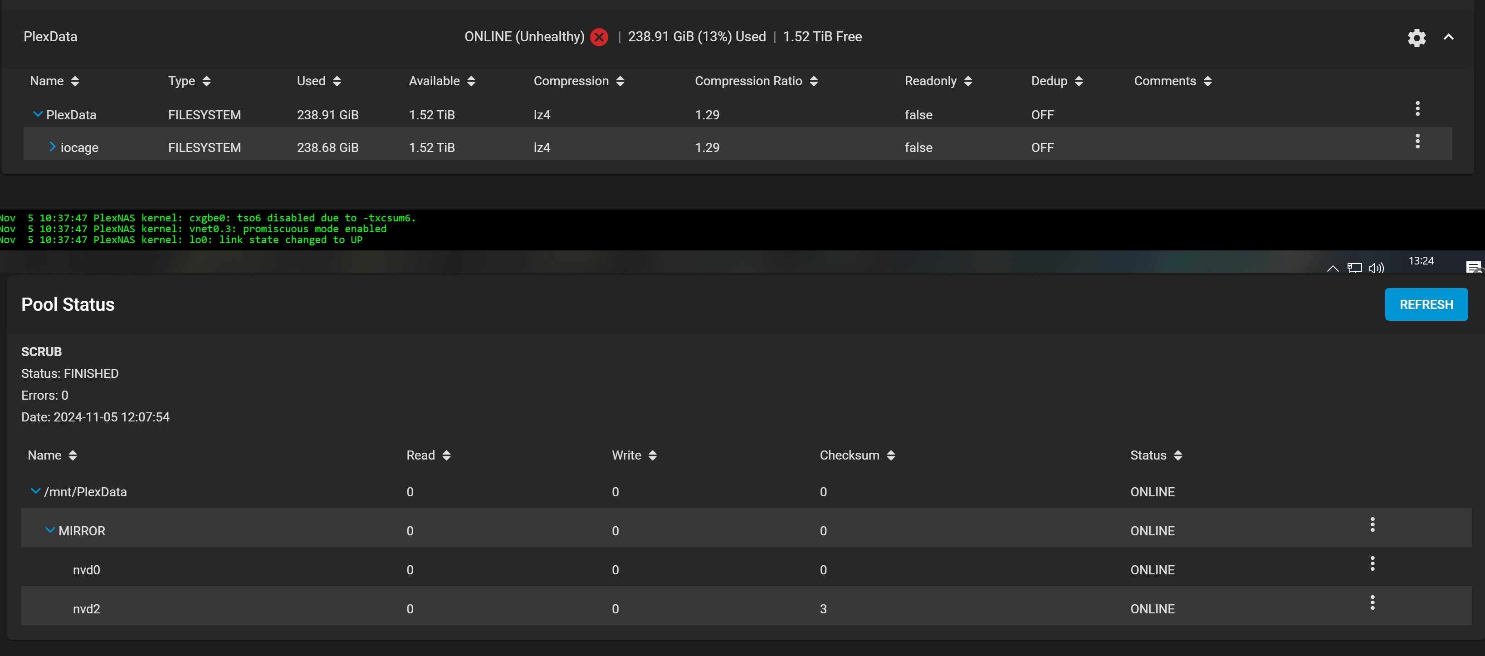Sort datasets by the Used column
Screen dimensions: 1485x656
(x=319, y=81)
